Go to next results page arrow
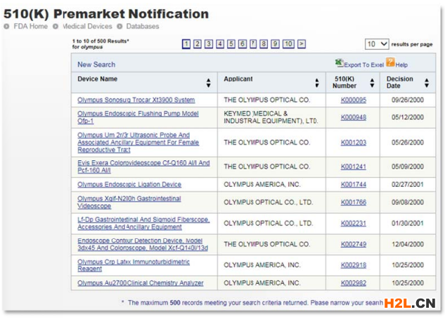The height and width of the screenshot is (319, 445). click(x=302, y=44)
